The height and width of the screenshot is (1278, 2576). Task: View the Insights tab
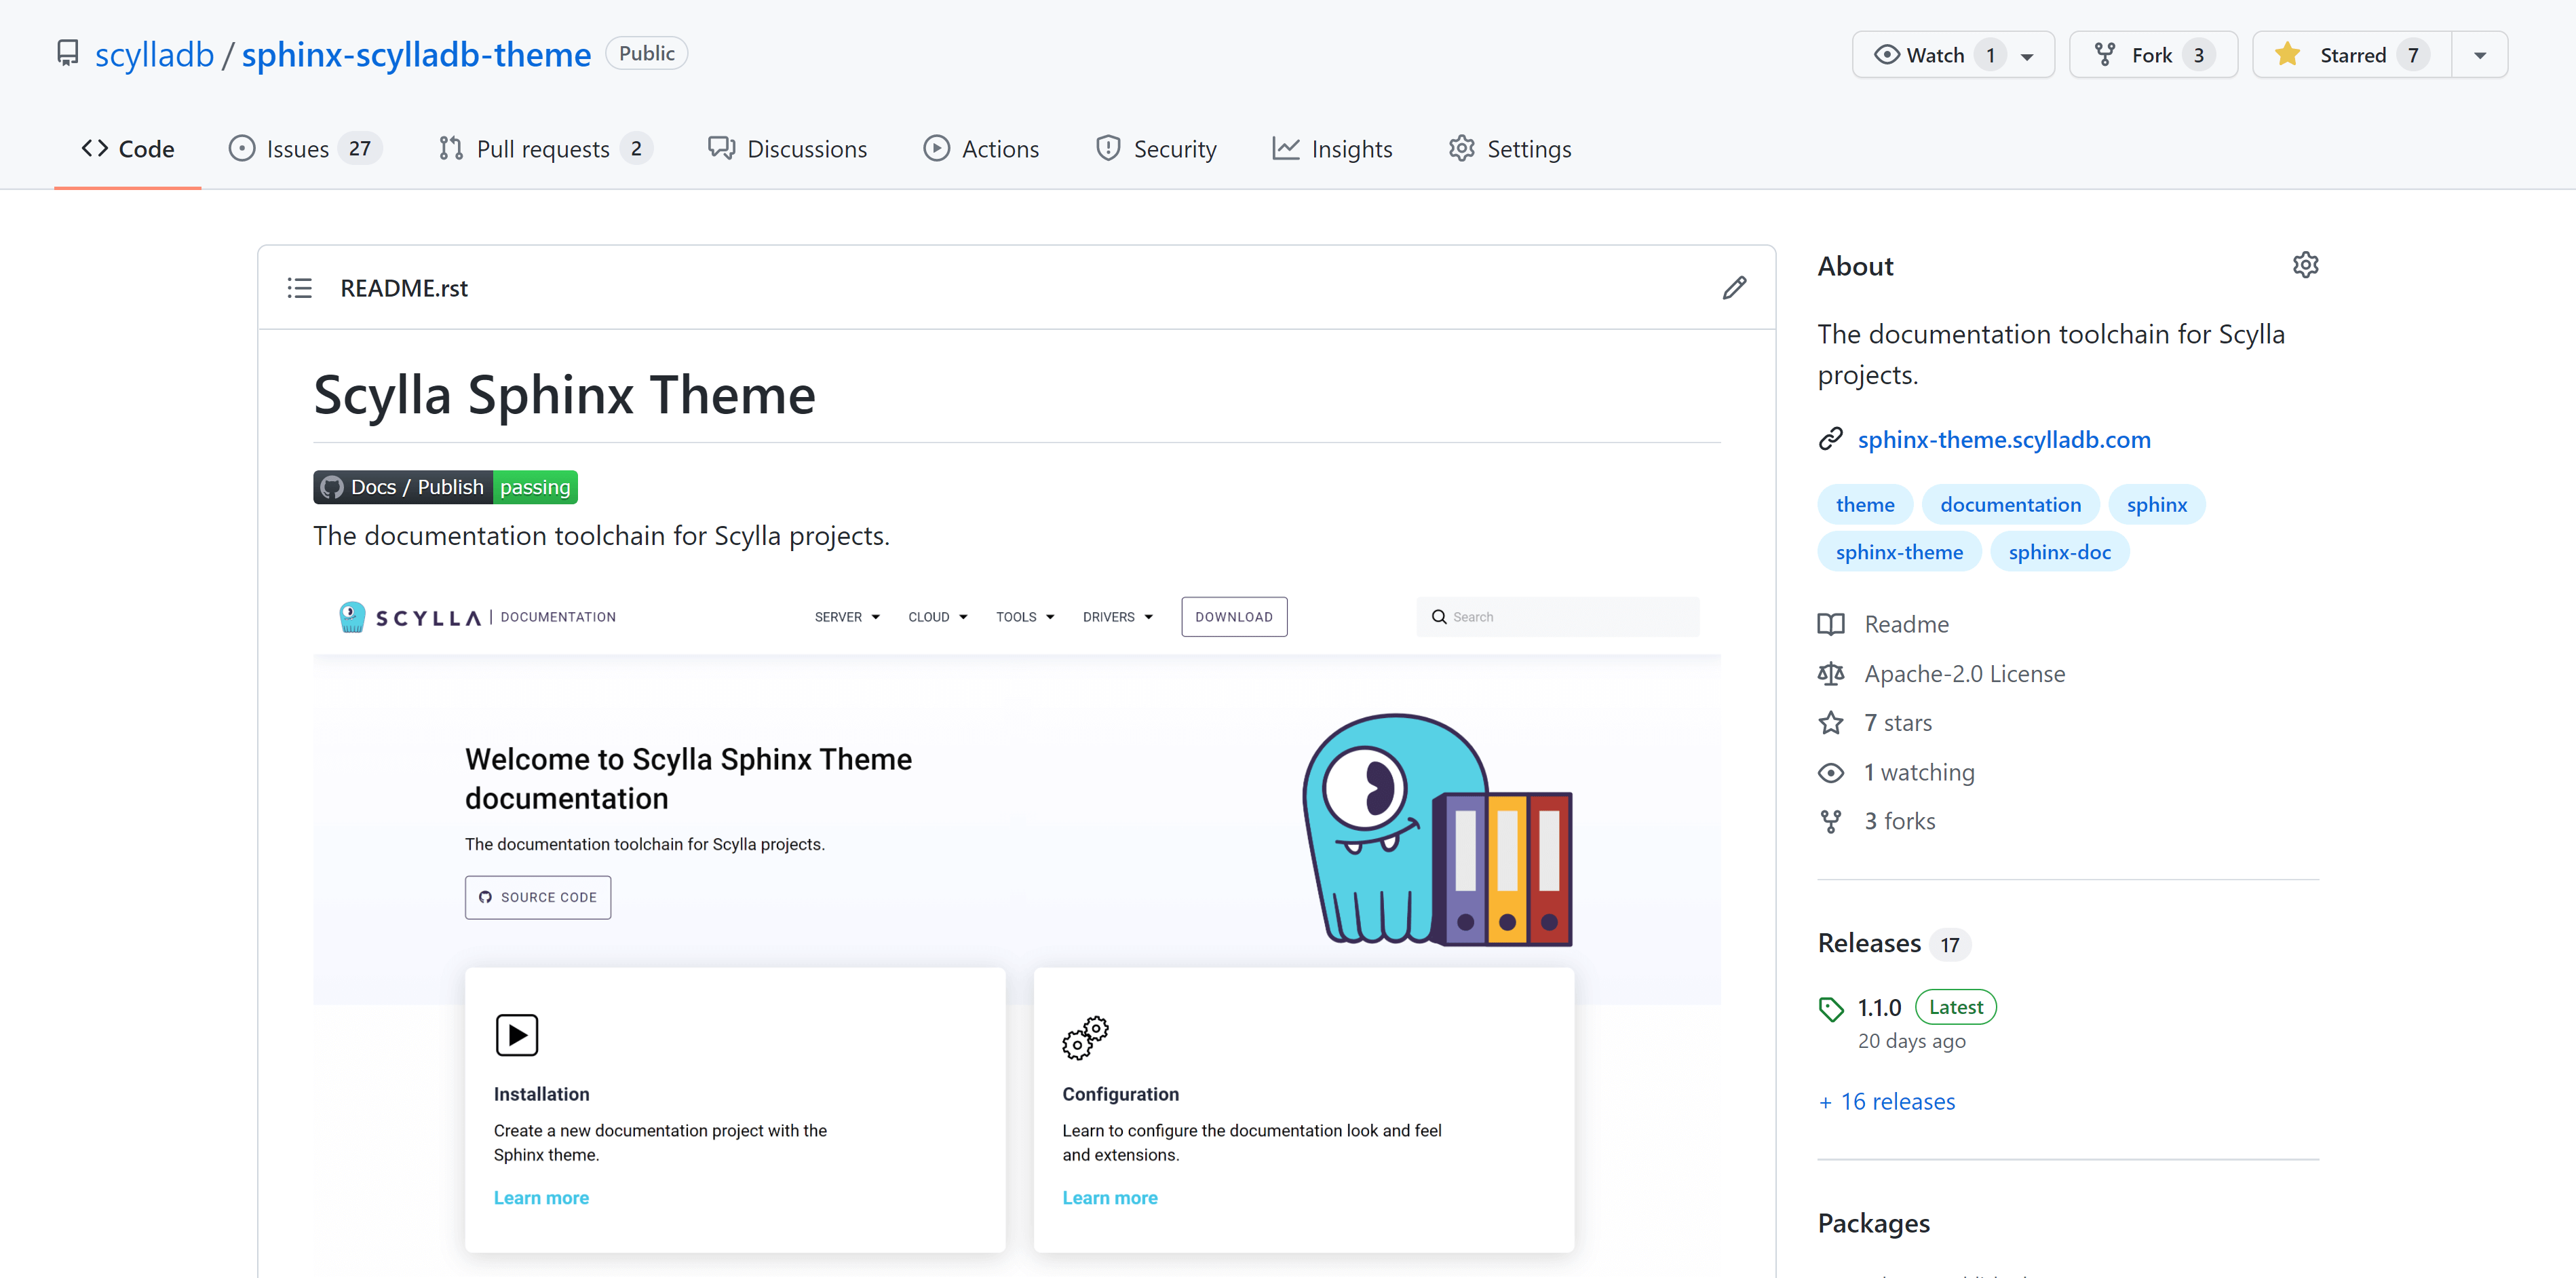click(1332, 149)
